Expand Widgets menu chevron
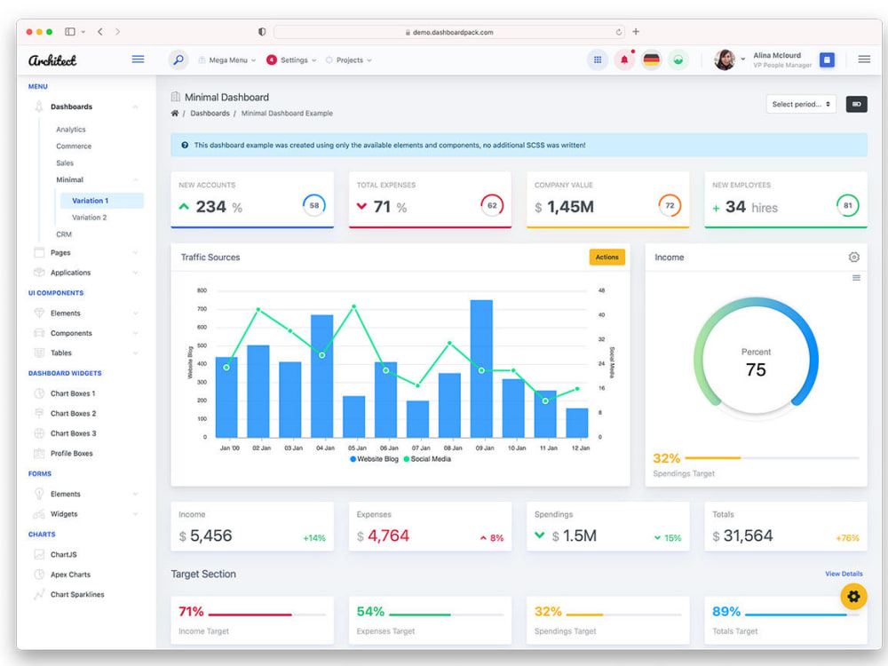The height and width of the screenshot is (666, 888). point(135,514)
